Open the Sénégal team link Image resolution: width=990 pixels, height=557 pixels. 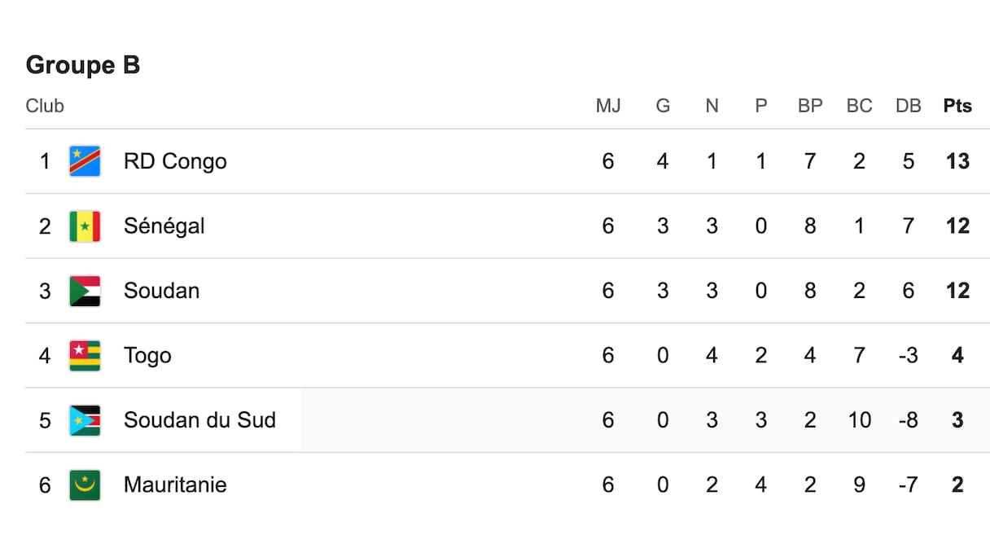click(164, 226)
